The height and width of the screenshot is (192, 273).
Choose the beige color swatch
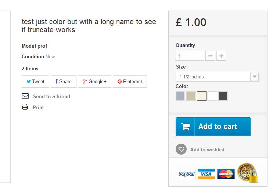[191, 96]
